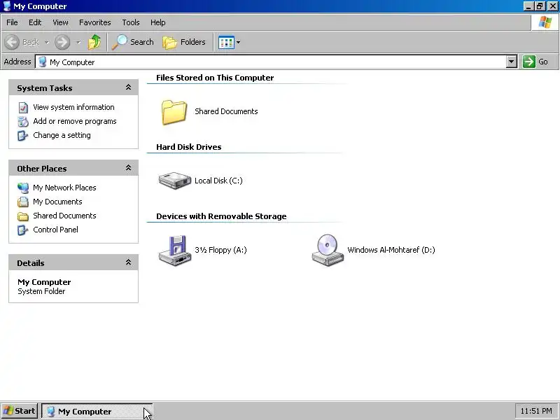The height and width of the screenshot is (420, 560).
Task: Click the View system information icon
Action: (x=23, y=108)
